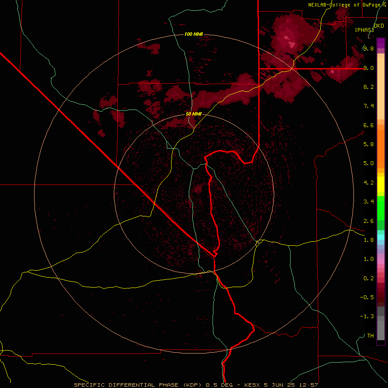Image resolution: width=388 pixels, height=388 pixels.
Task: Click the 3.4 value on the legend
Action: [x=369, y=202]
